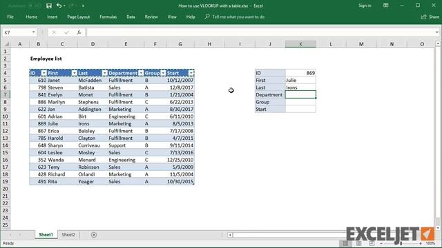Click the Employee list title cell
442x248 pixels.
[46, 59]
